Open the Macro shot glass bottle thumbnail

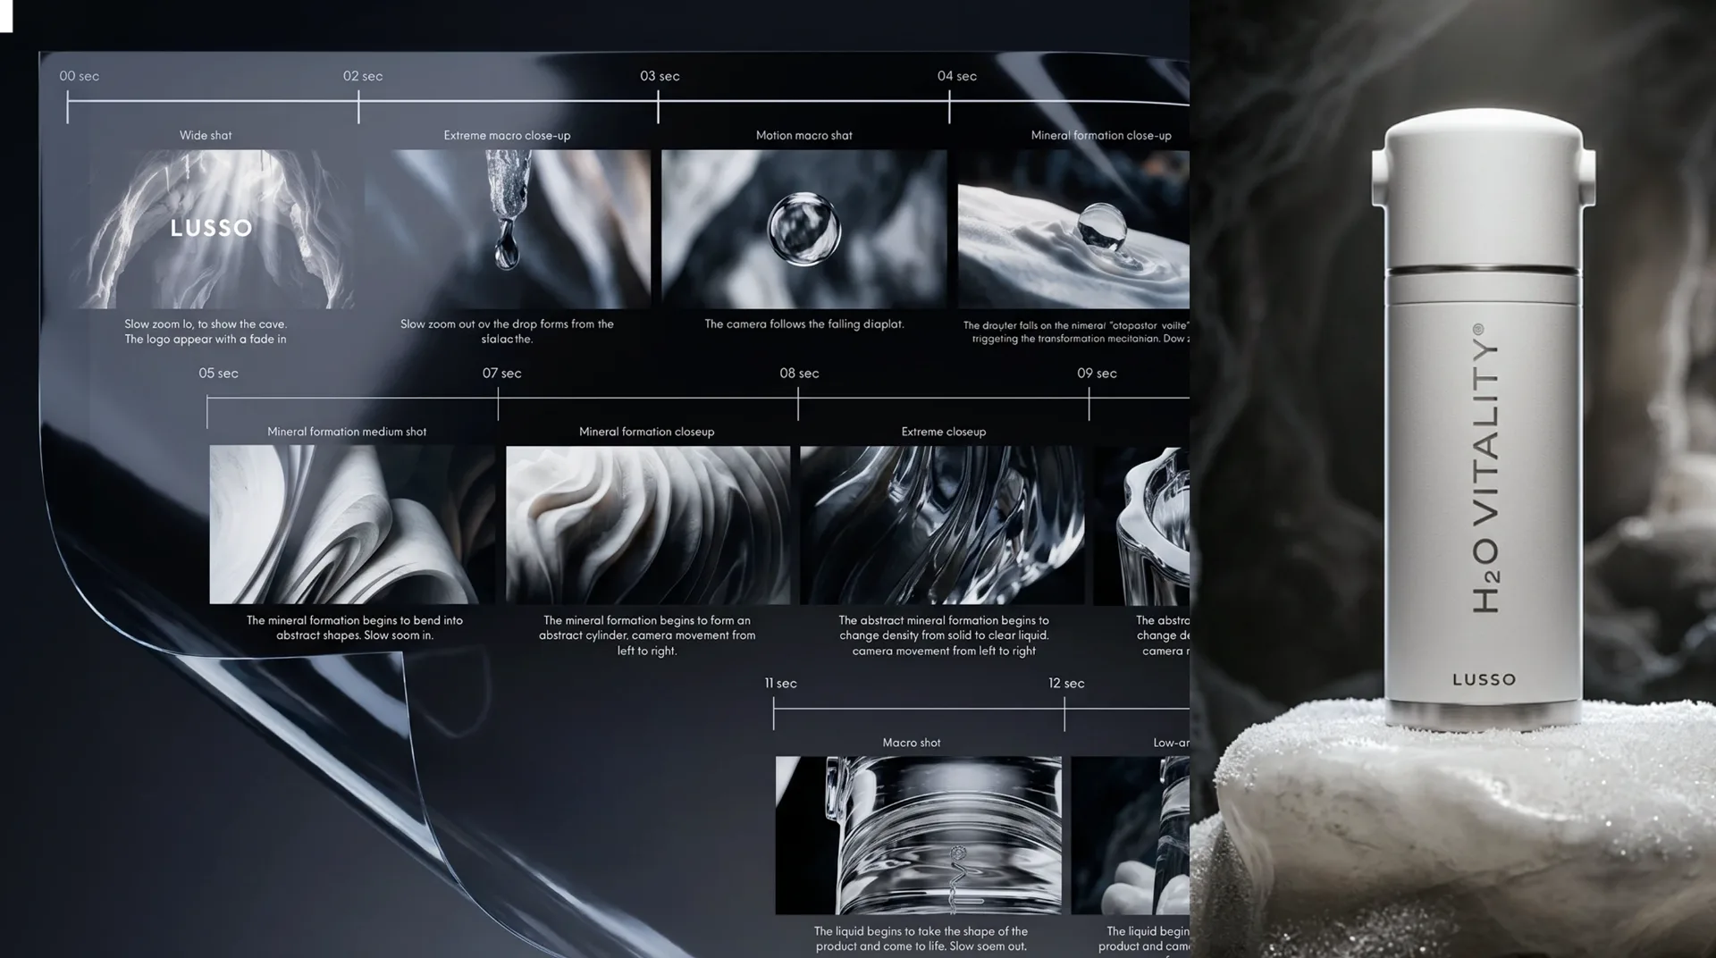[x=918, y=835]
